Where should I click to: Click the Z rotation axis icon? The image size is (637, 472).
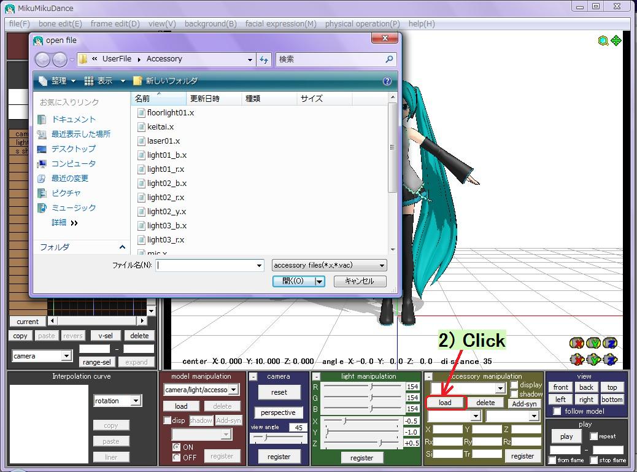610,343
